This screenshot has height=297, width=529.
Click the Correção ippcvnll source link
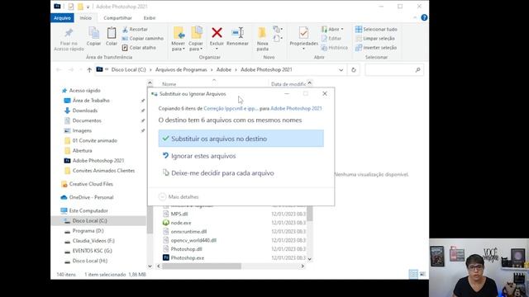pyautogui.click(x=231, y=108)
